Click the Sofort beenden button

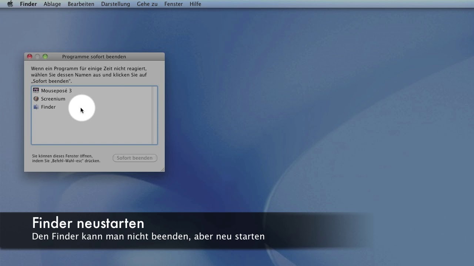click(135, 158)
